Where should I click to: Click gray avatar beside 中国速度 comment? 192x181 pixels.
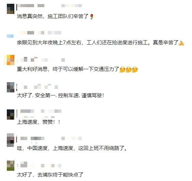[11, 140]
